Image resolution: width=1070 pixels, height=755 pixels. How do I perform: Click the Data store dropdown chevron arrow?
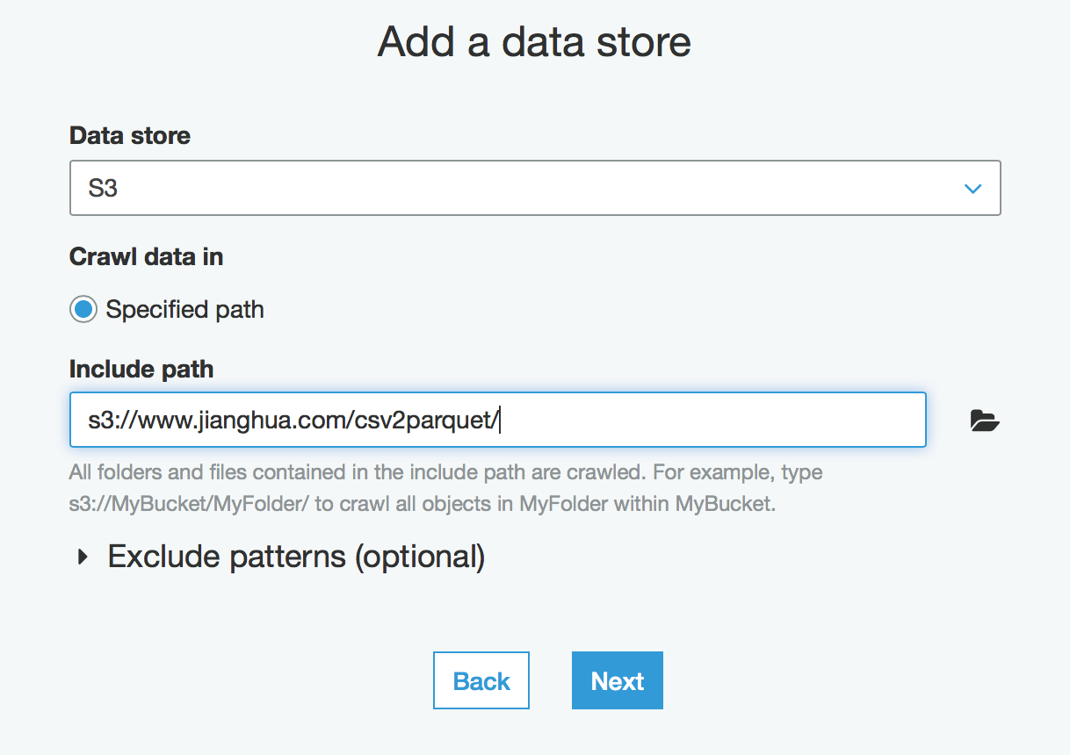coord(972,188)
